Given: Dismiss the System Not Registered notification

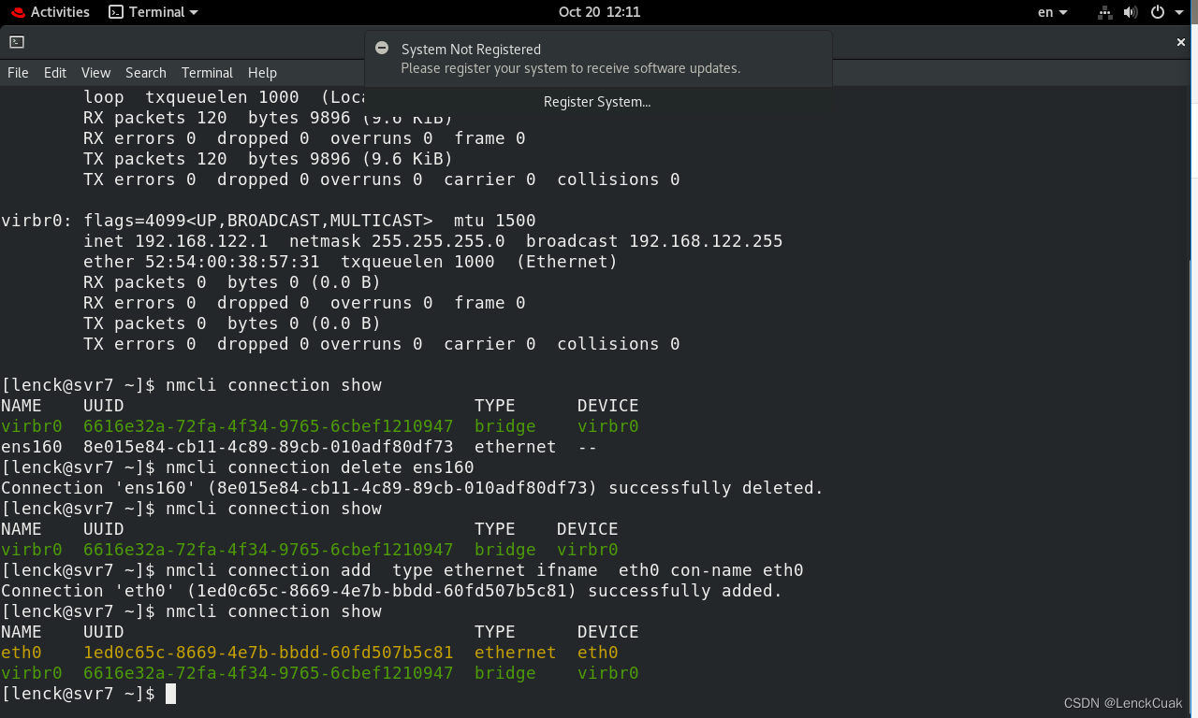Looking at the screenshot, I should (1181, 42).
